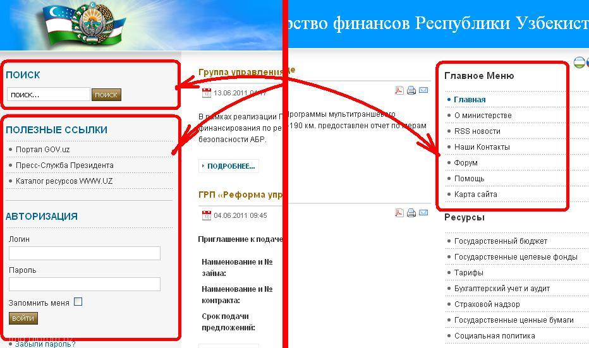Open the "Портал GOV.uz" link
The height and width of the screenshot is (348, 589).
click(42, 150)
